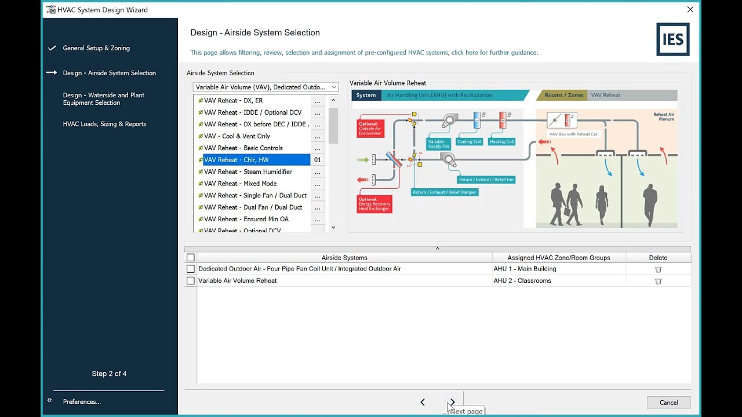Open Preferences... link

click(82, 401)
